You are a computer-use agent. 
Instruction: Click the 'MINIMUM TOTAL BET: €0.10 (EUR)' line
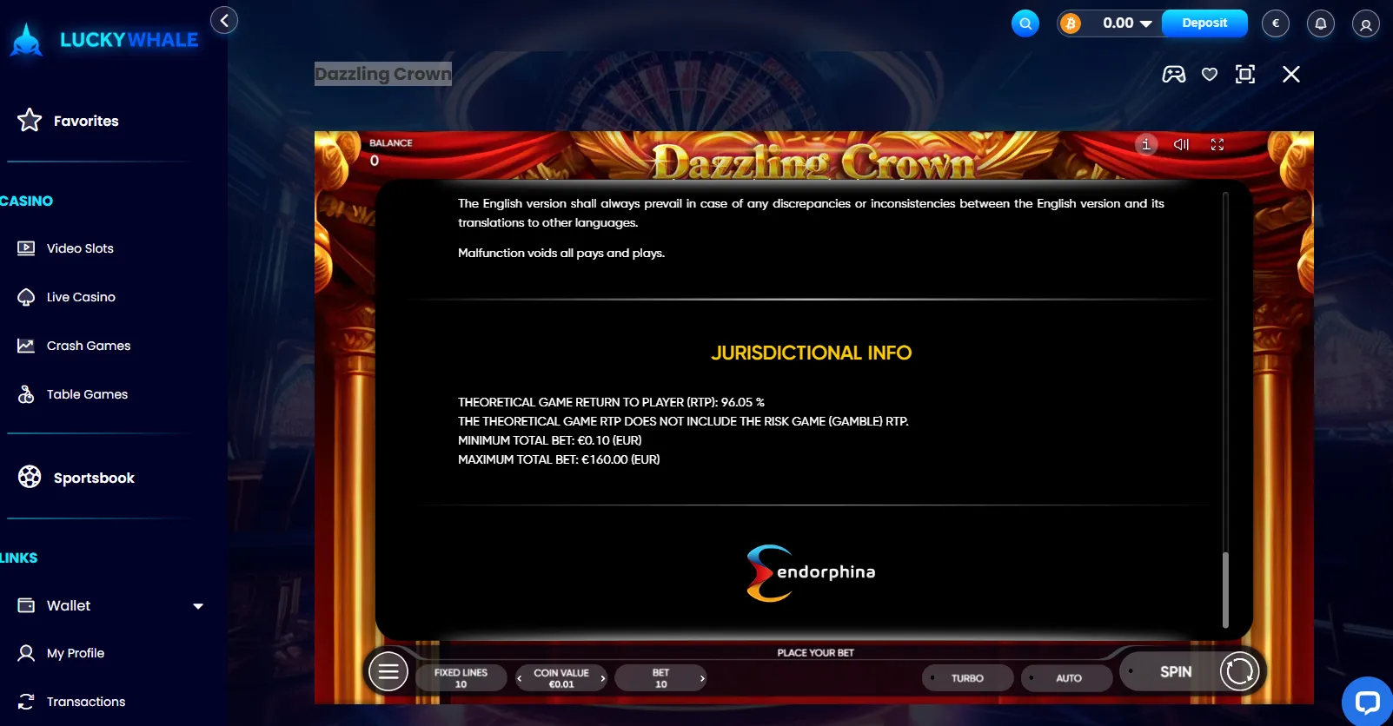[x=550, y=440]
